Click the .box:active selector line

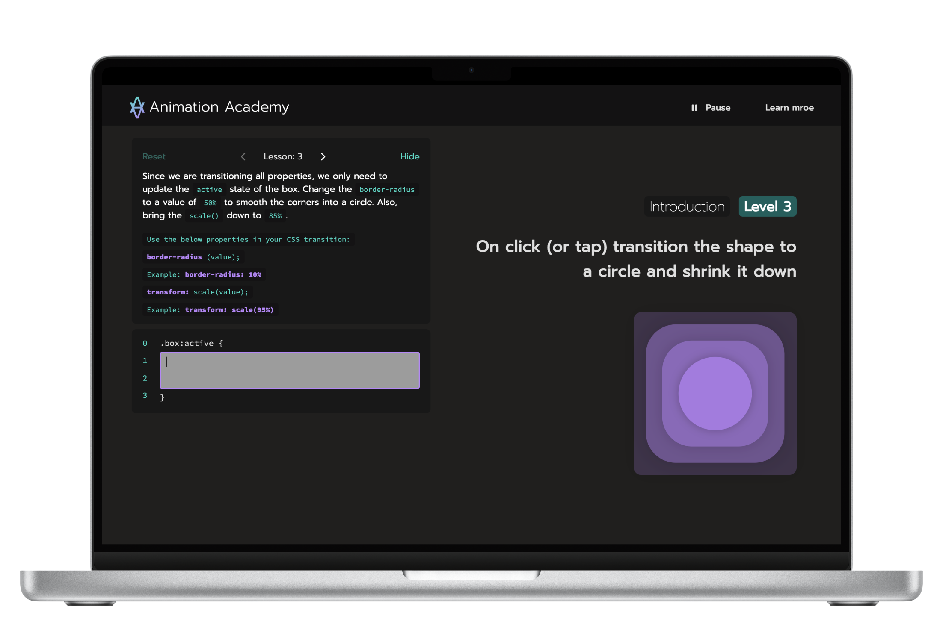click(191, 343)
